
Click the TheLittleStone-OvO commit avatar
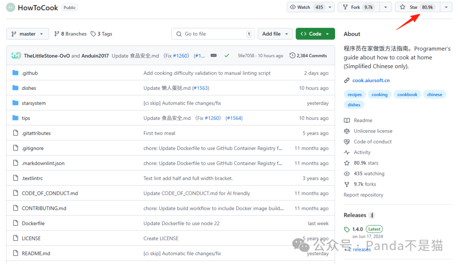pos(14,56)
